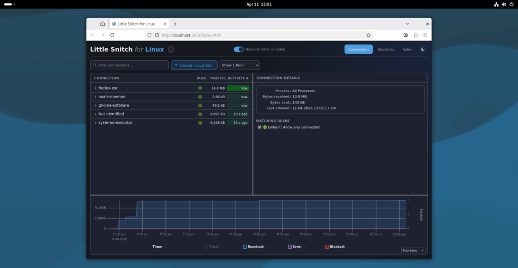
Task: Click the volume icon in top bar
Action: coord(504,4)
